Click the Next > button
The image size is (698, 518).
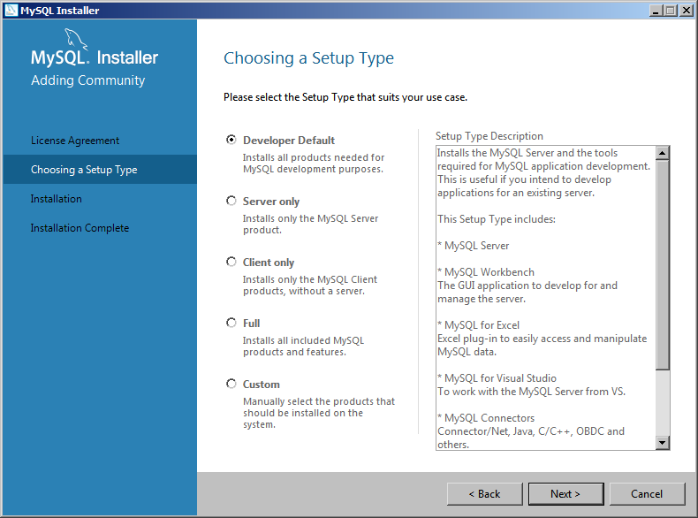[565, 494]
